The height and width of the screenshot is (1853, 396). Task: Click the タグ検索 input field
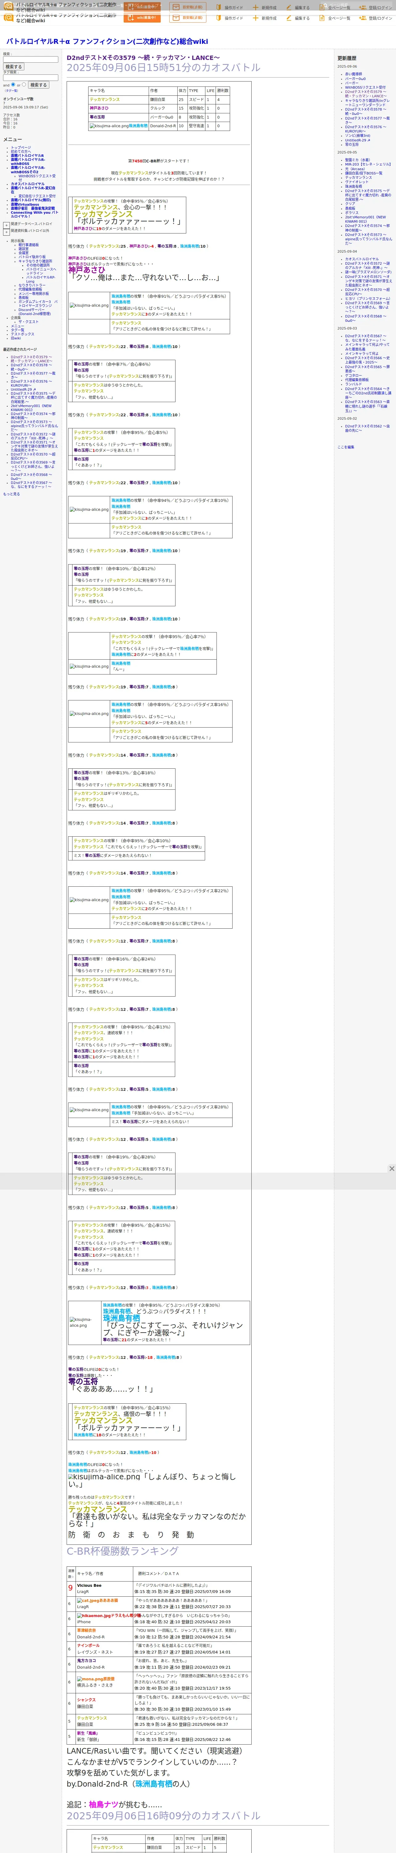click(30, 78)
